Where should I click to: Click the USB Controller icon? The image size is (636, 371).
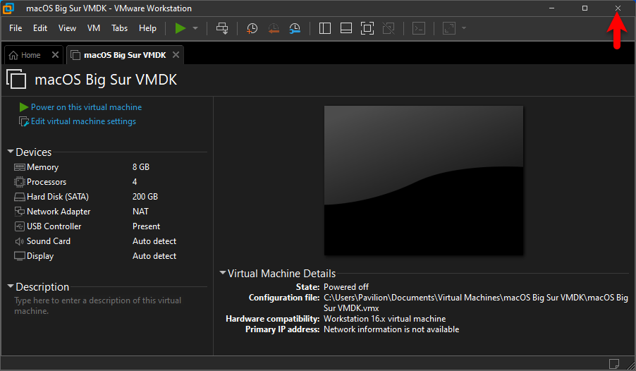pos(20,226)
